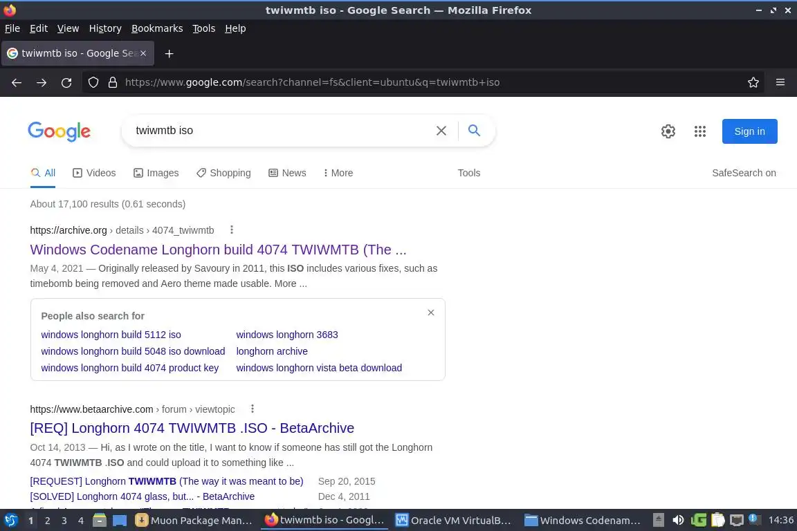
Task: Search windows longhorn build 5048 iso download
Action: pos(133,351)
